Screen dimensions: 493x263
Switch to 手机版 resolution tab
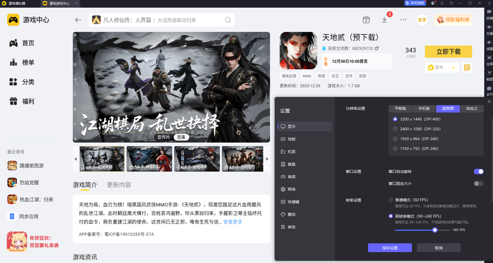[424, 109]
